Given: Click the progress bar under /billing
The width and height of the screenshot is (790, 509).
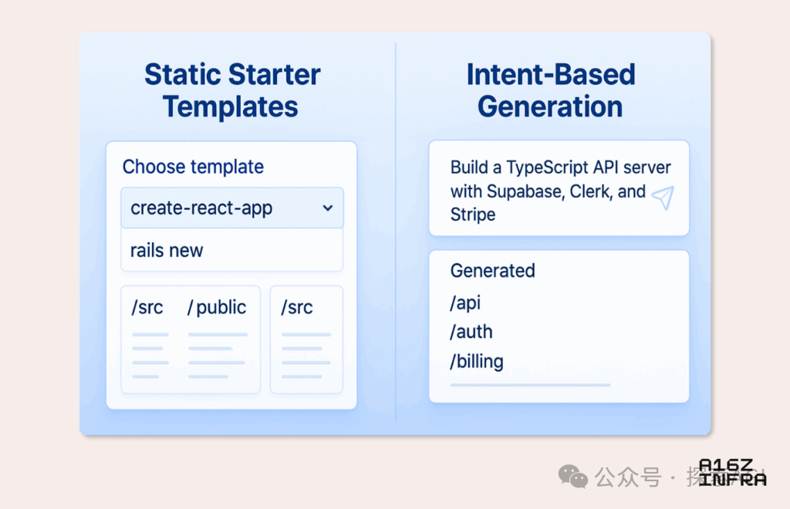Looking at the screenshot, I should pos(531,385).
